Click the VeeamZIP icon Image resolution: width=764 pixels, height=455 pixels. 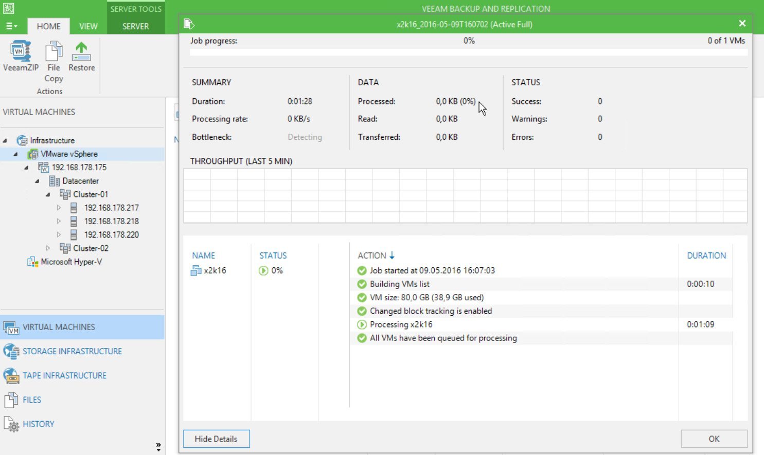pyautogui.click(x=21, y=51)
